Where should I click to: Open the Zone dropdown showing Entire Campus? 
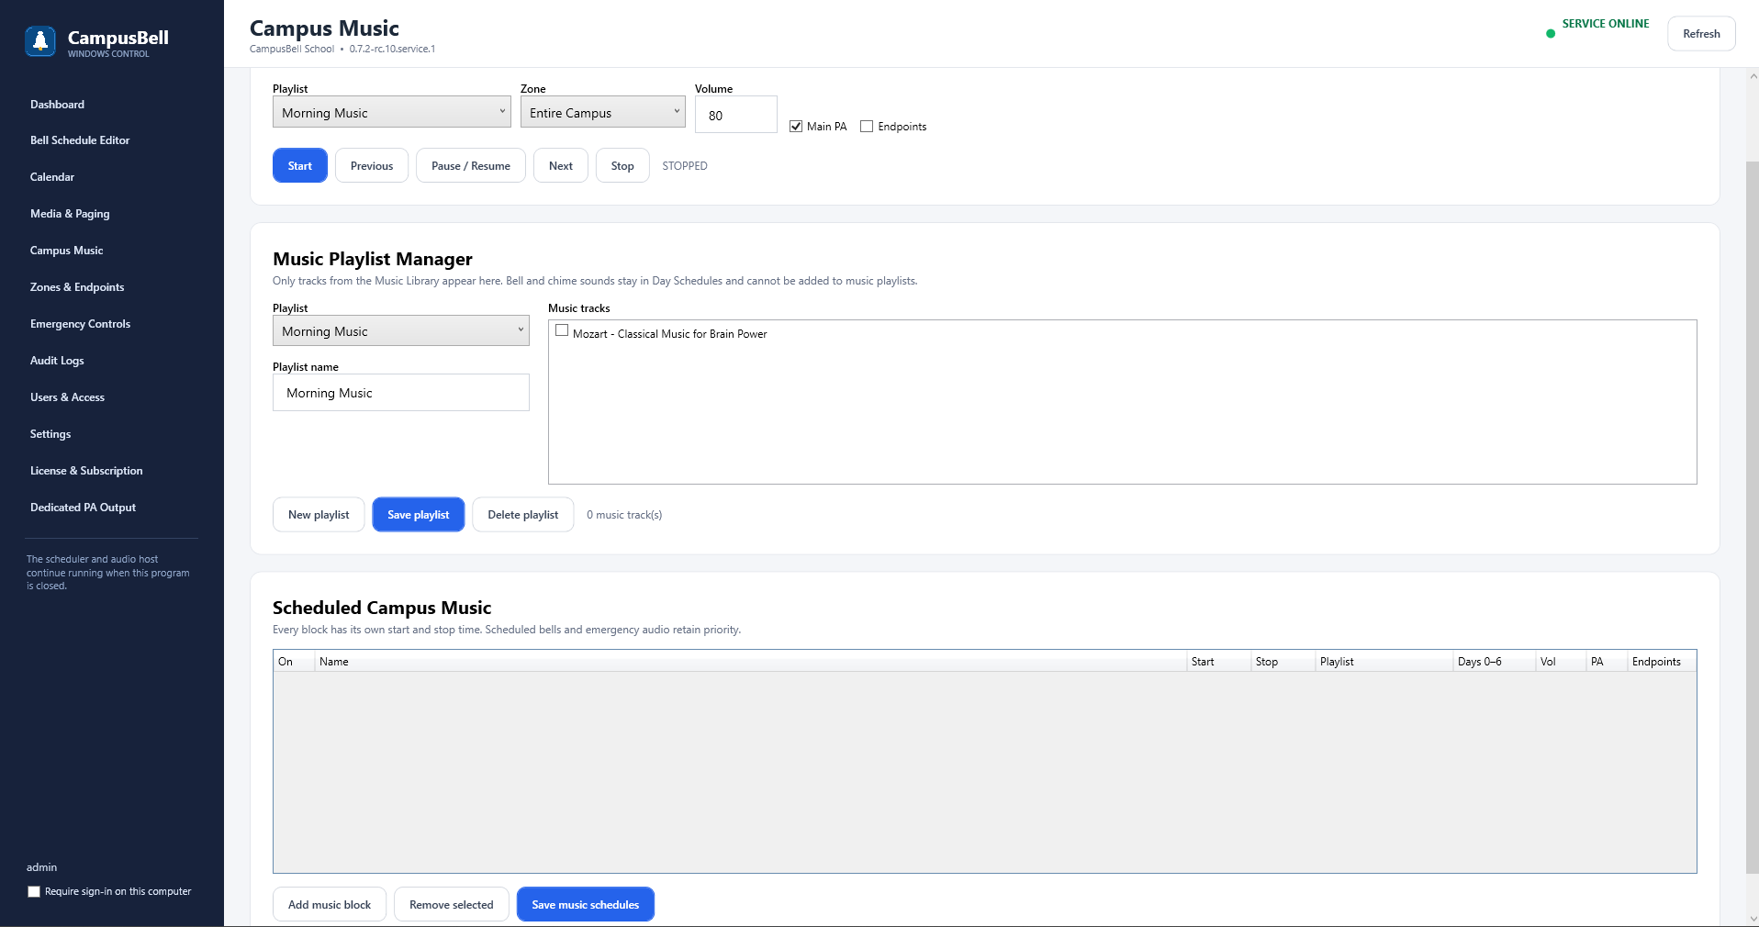click(603, 112)
